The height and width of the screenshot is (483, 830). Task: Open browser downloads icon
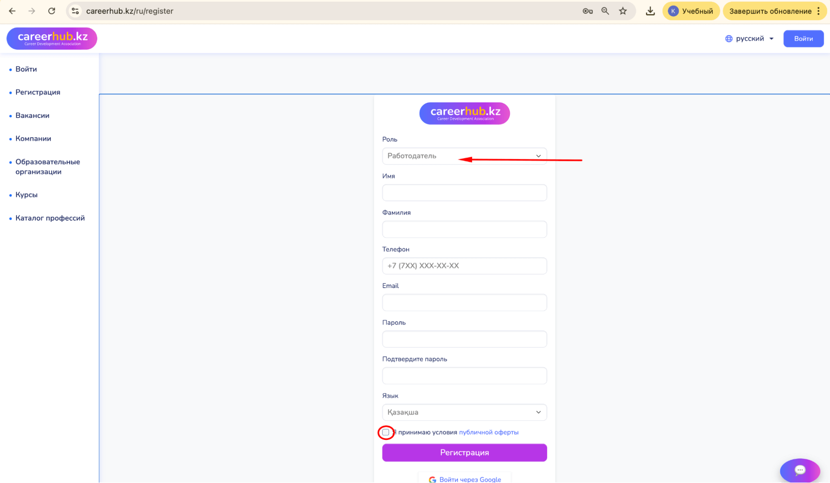650,11
